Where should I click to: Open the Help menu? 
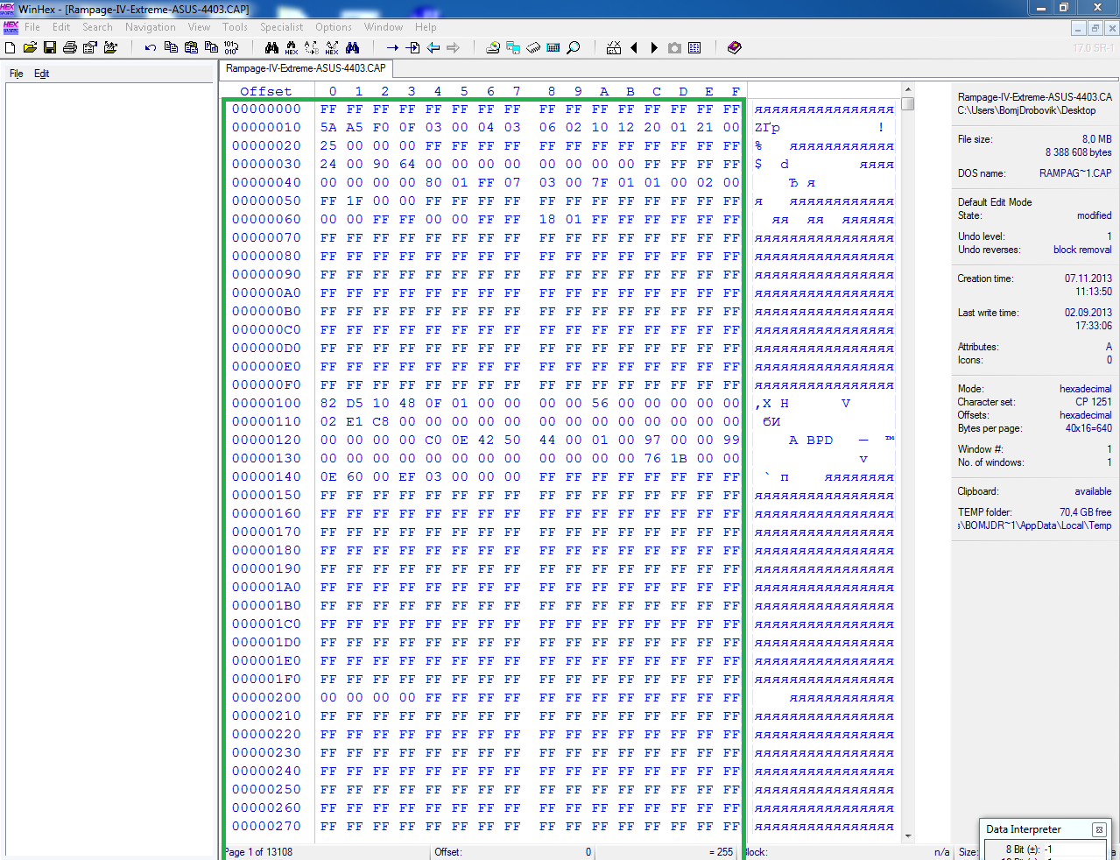[426, 27]
